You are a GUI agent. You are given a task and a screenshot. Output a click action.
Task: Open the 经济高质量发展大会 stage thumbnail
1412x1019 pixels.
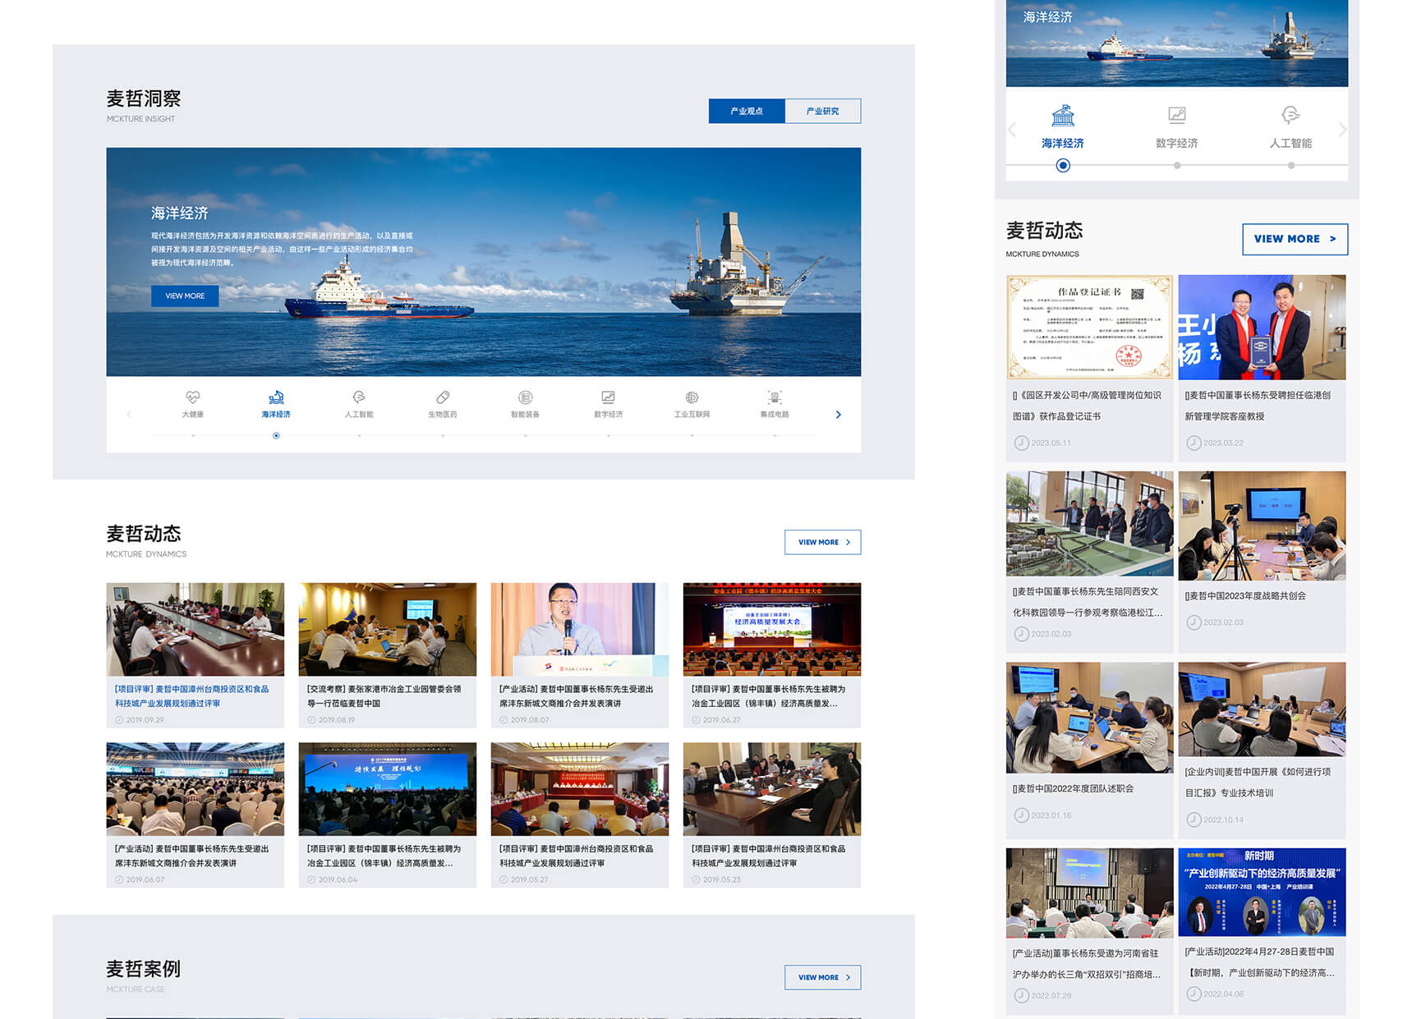pos(771,629)
